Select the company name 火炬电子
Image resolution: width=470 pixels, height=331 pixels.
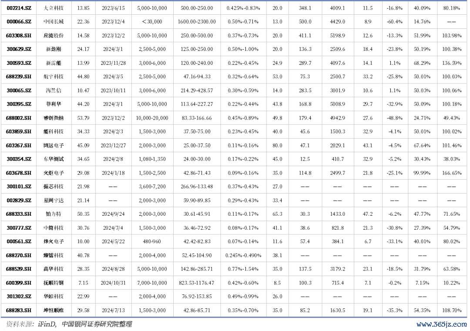point(54,173)
